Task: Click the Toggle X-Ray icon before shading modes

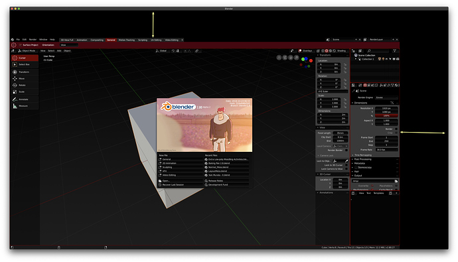Action: click(319, 51)
